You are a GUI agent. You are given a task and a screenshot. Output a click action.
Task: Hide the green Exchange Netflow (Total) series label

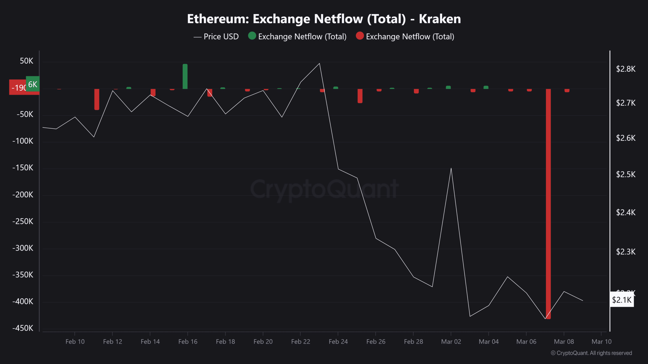[302, 37]
